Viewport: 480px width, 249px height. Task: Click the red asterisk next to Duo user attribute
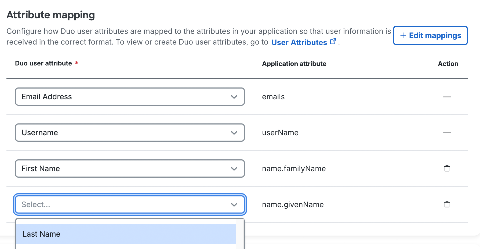click(x=77, y=63)
